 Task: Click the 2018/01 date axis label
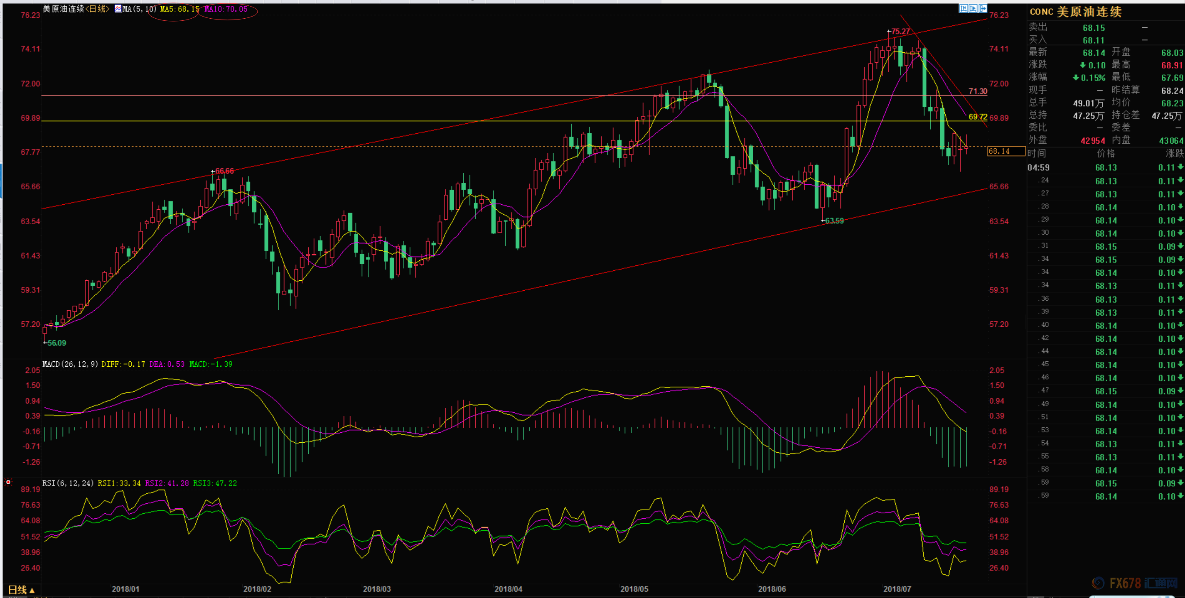[x=125, y=589]
